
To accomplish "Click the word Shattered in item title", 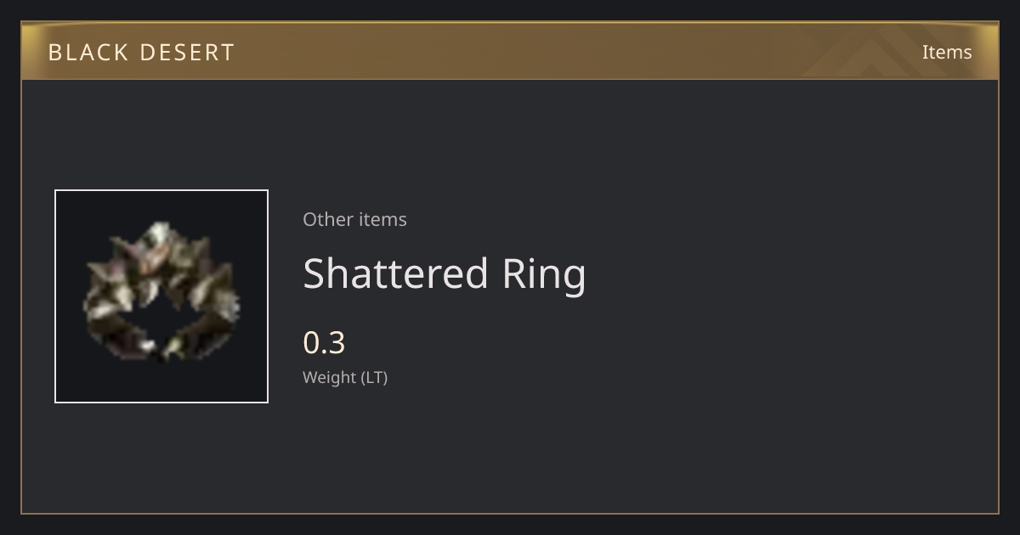I will 395,273.
